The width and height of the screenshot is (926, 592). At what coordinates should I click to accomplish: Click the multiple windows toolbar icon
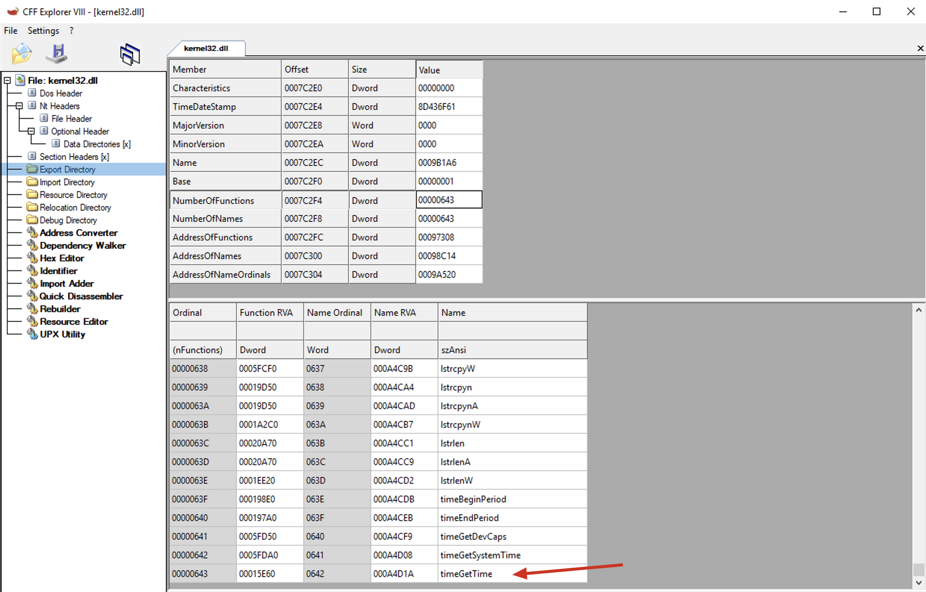[x=130, y=54]
